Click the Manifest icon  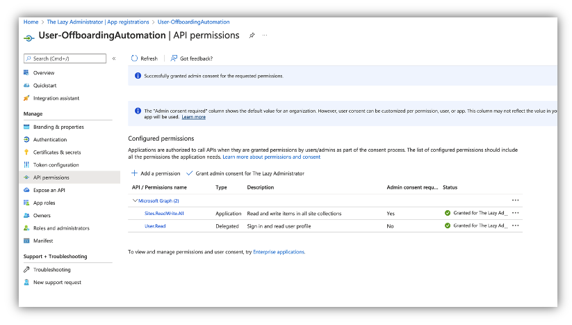pos(26,241)
